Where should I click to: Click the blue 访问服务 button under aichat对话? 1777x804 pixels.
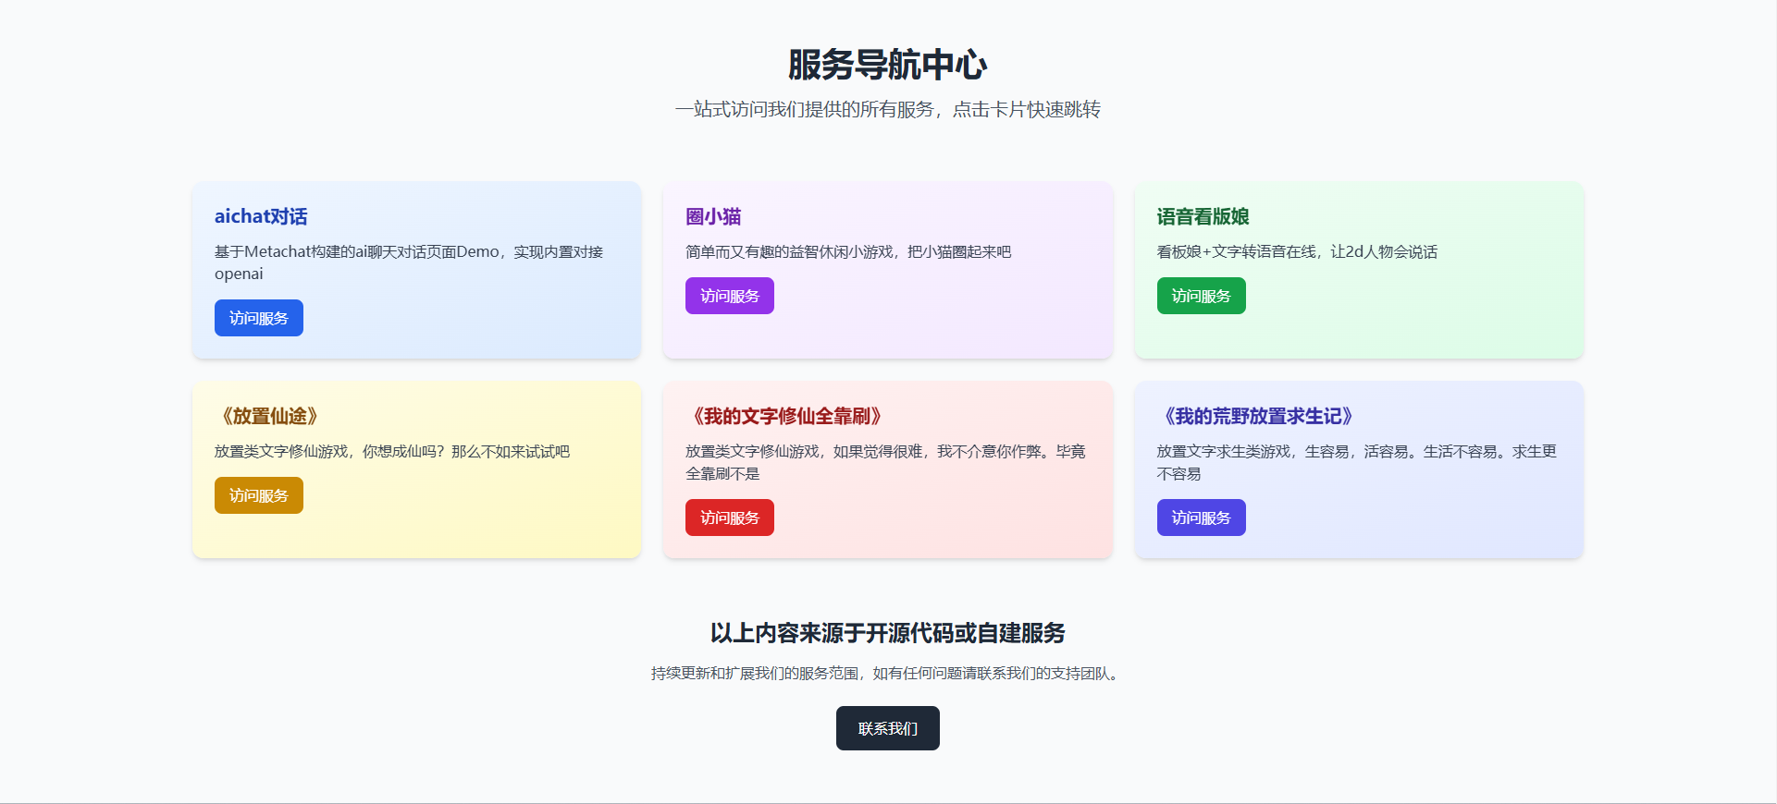(258, 318)
